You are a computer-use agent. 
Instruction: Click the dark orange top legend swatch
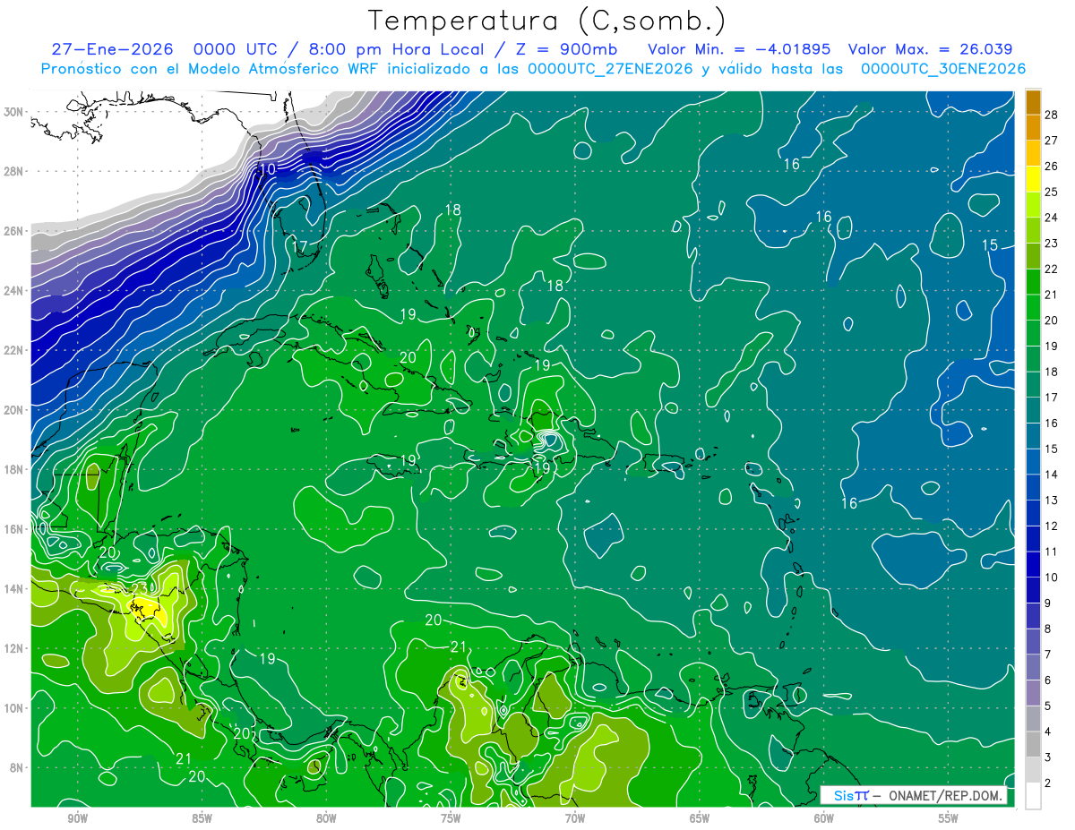(1034, 102)
